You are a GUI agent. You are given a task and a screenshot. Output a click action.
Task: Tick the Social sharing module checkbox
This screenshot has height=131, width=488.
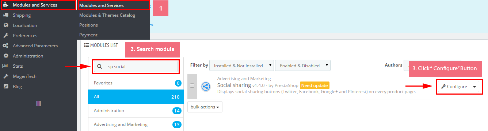click(192, 86)
